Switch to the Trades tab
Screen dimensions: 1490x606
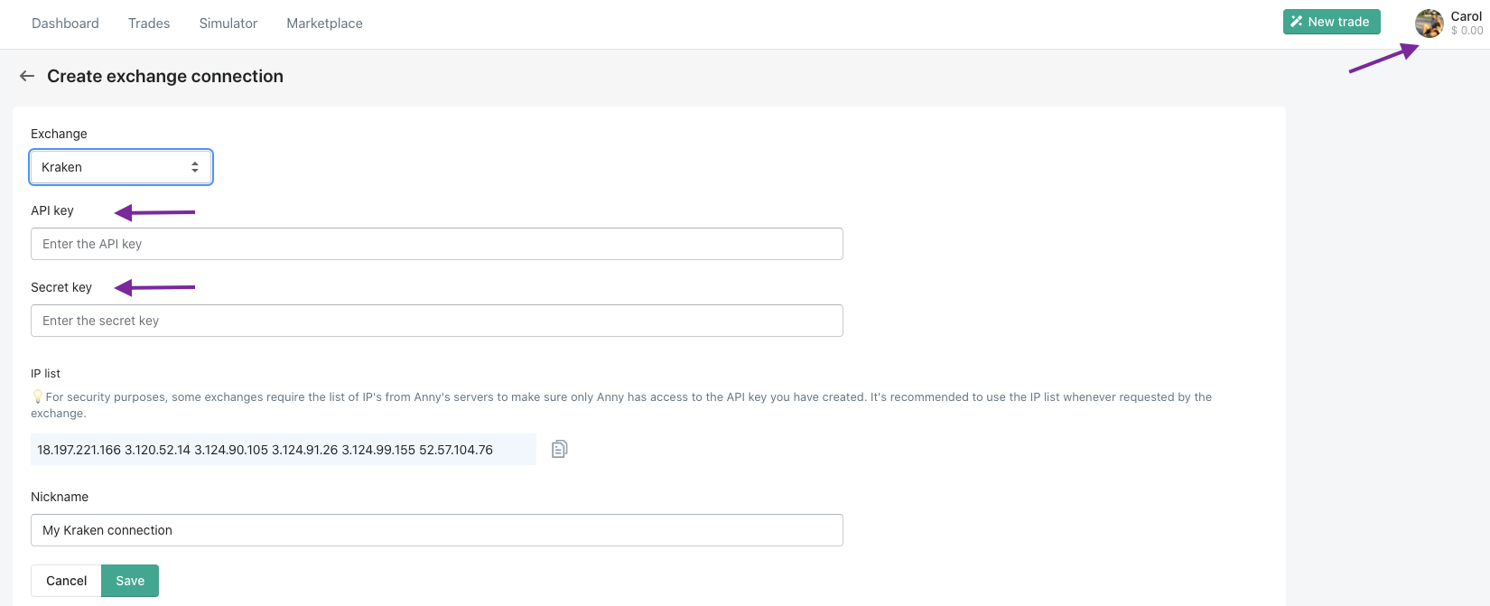149,23
